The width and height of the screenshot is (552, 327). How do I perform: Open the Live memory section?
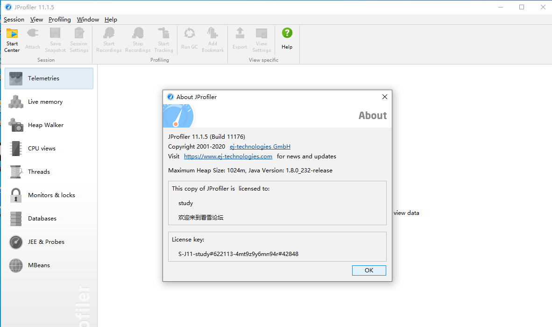coord(49,102)
